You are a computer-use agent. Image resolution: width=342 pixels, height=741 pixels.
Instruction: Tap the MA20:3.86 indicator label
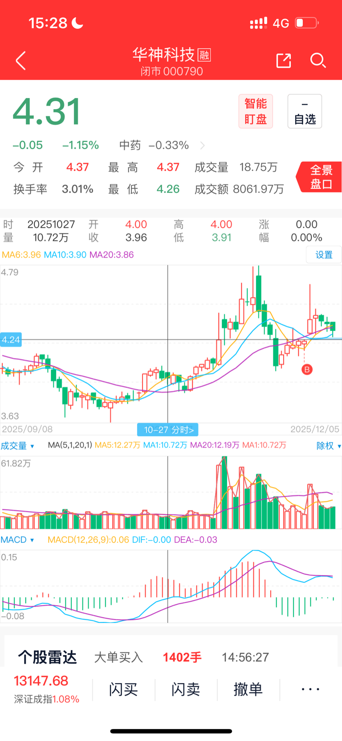[111, 255]
